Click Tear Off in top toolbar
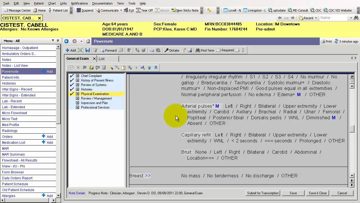The width and height of the screenshot is (360, 203). 145,10
